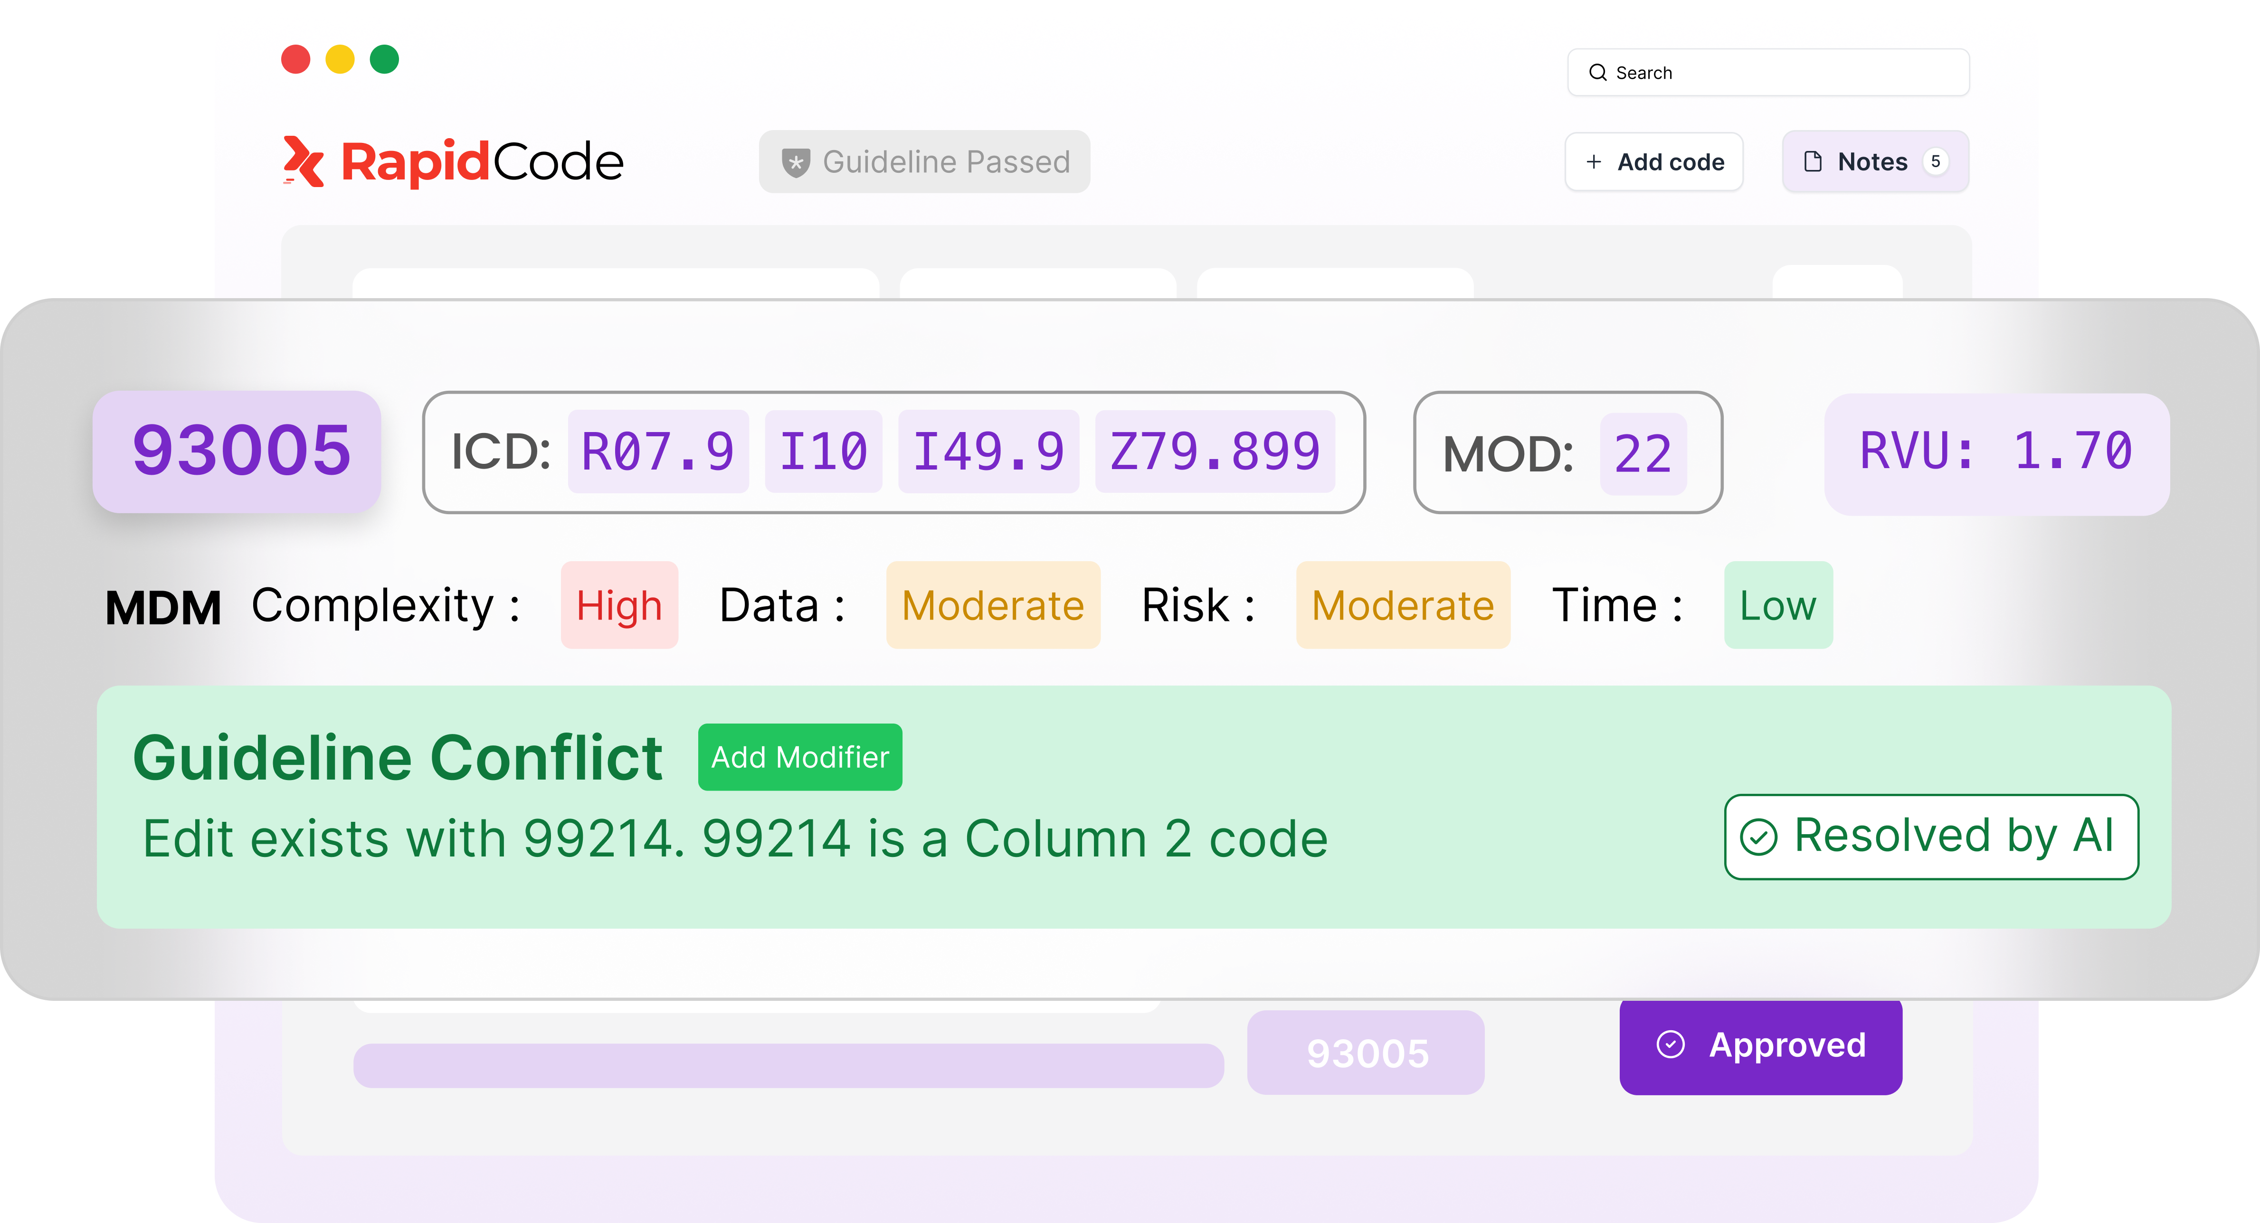The width and height of the screenshot is (2260, 1223).
Task: Click the document icon in Notes
Action: [x=1813, y=161]
